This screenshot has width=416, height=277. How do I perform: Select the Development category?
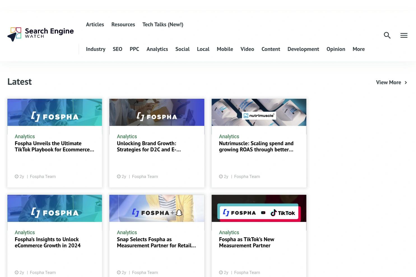coord(303,49)
